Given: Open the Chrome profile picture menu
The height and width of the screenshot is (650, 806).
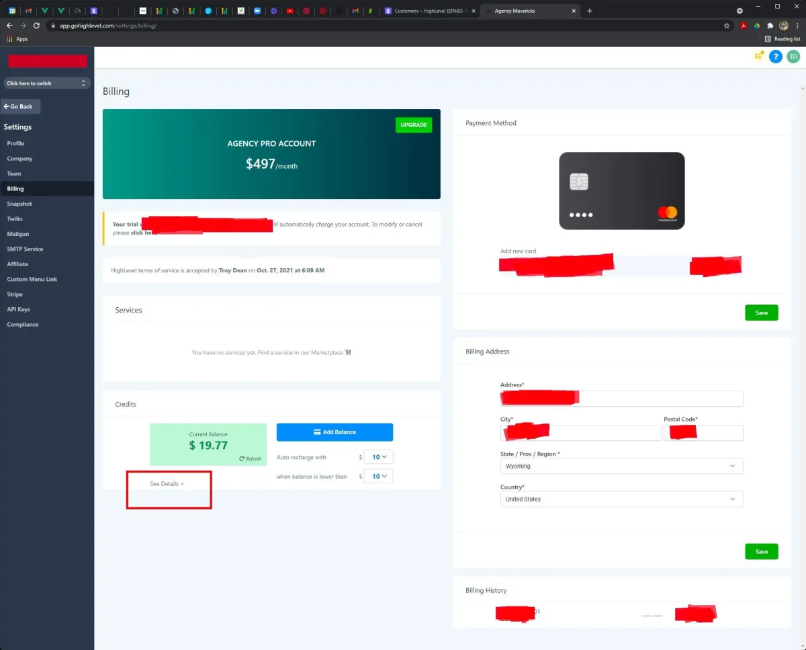Looking at the screenshot, I should pos(783,26).
